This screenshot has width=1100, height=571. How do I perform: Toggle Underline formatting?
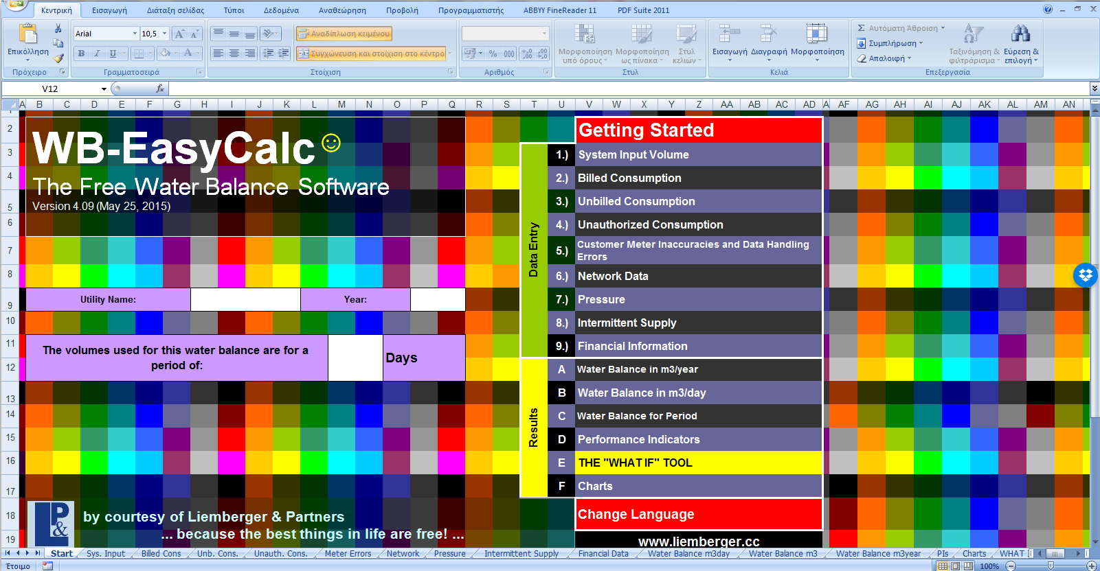click(x=113, y=53)
